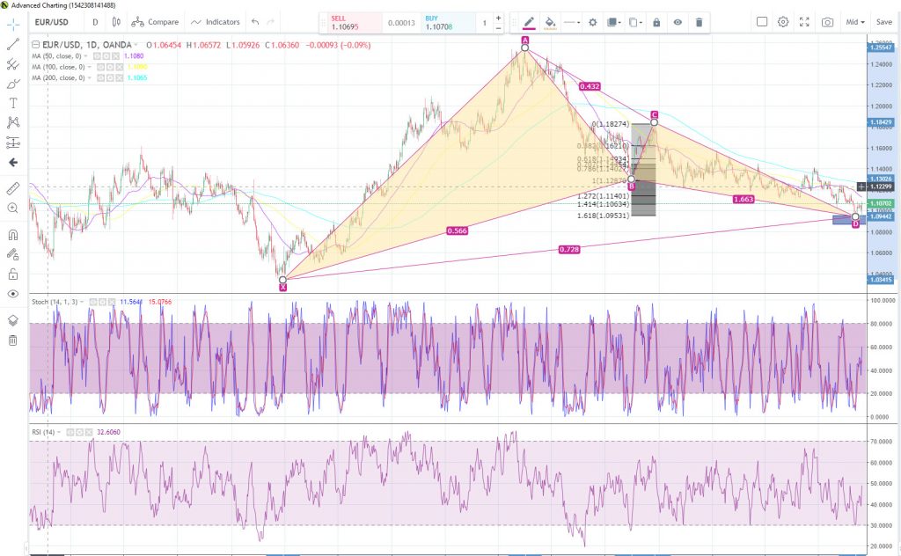The image size is (901, 556).
Task: Open the EUR/USD, 1D, OANDA legend dropdown
Action: point(136,45)
